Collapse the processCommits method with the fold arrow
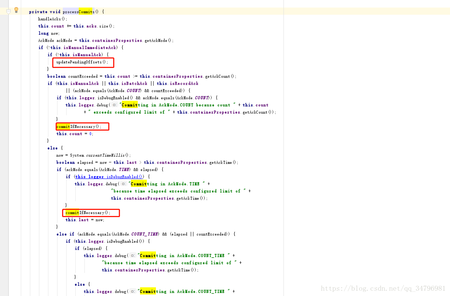Image resolution: width=450 pixels, height=296 pixels. point(8,11)
